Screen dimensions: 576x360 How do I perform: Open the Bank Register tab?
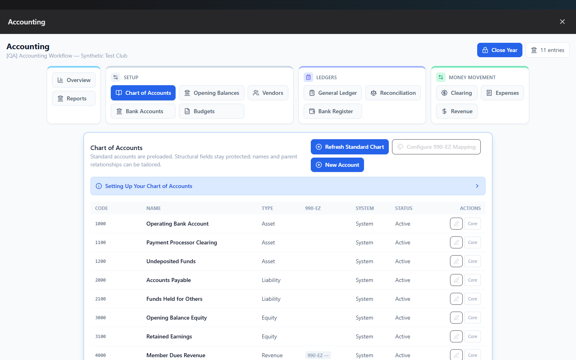(x=333, y=111)
